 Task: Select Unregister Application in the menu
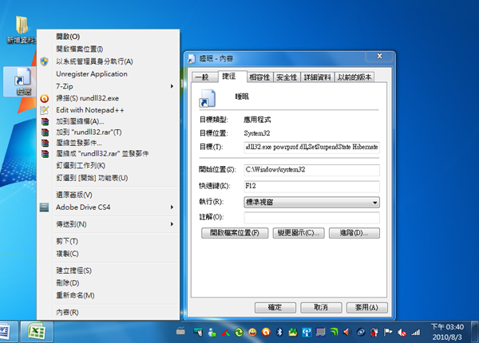tap(108, 74)
